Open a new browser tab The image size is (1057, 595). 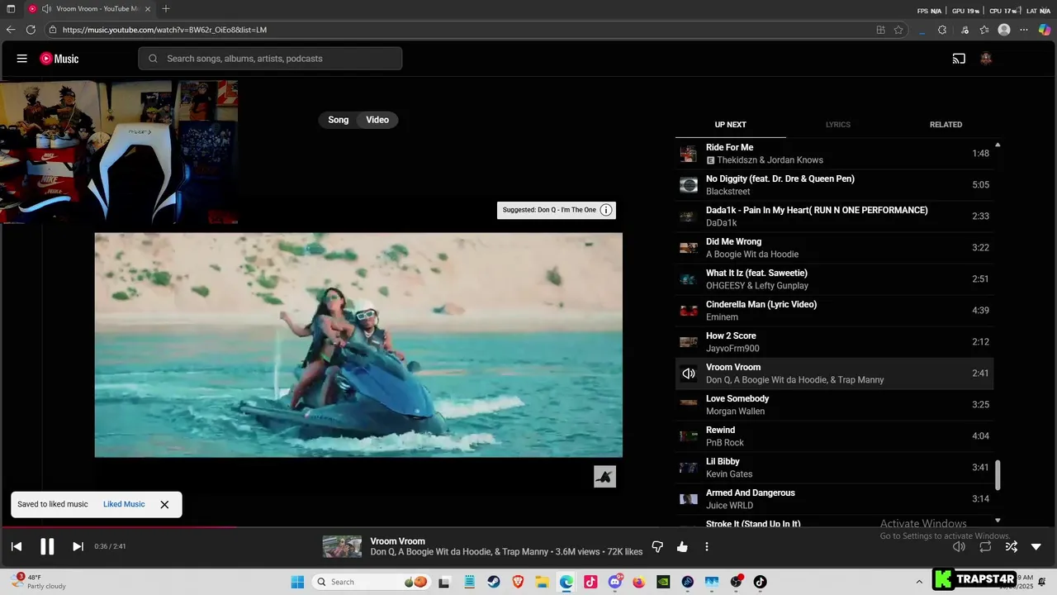[x=166, y=9]
